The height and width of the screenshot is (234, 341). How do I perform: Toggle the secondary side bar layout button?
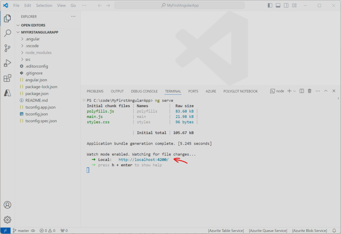[x=286, y=5]
